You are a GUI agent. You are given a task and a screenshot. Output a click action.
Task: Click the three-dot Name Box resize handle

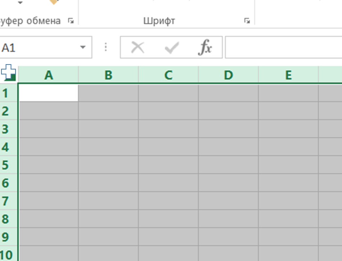[x=106, y=47]
